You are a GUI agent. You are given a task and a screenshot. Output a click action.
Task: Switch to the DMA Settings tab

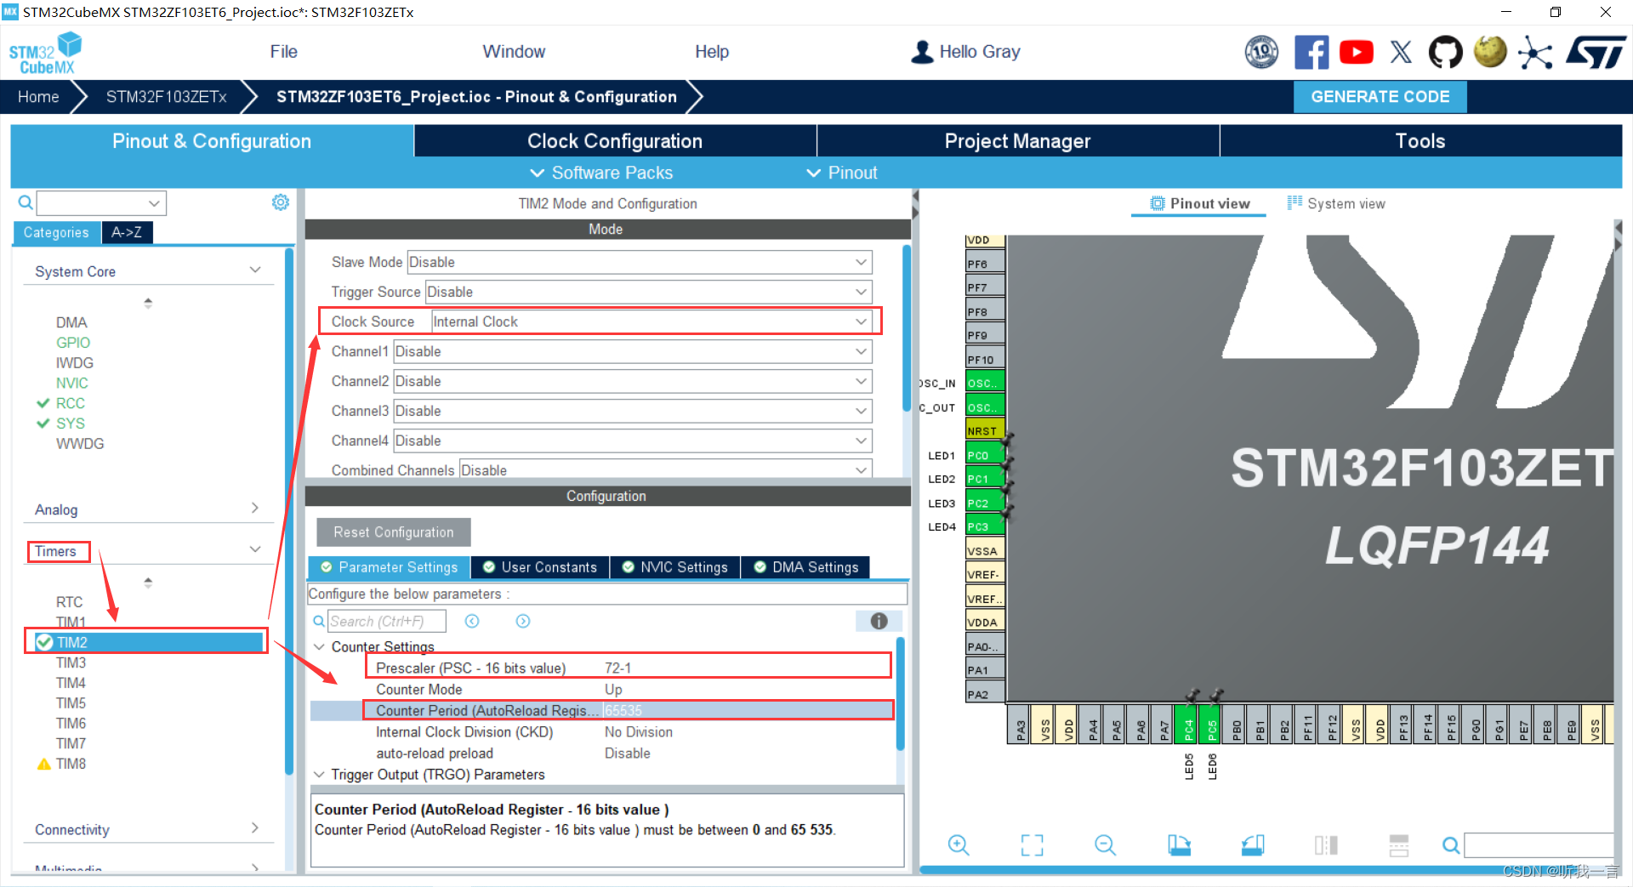pyautogui.click(x=806, y=567)
